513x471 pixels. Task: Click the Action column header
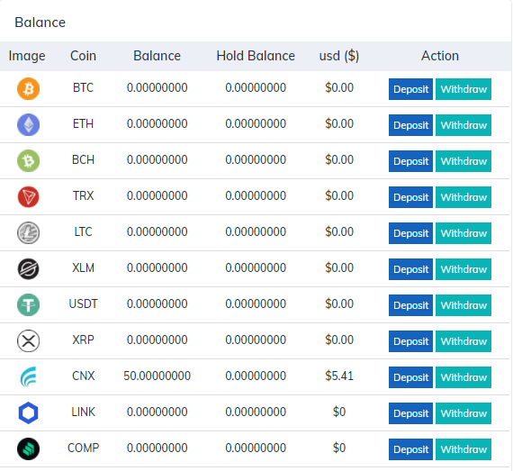pos(440,56)
